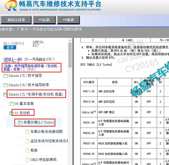Screen dimensions: 169x165
Task: Click the document icon beside OBD 待定故障码
Action: point(27,160)
